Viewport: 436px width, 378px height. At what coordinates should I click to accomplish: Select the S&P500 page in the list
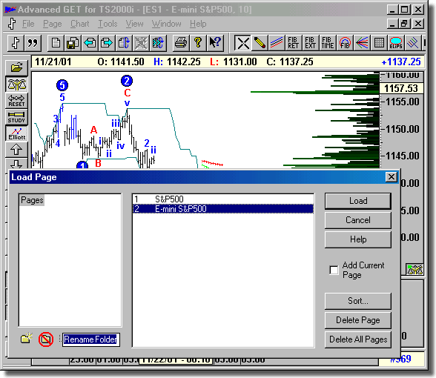point(223,199)
